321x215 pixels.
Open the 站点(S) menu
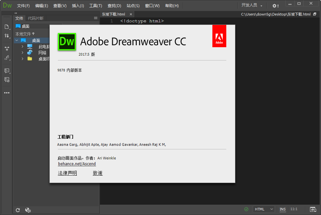[133, 6]
